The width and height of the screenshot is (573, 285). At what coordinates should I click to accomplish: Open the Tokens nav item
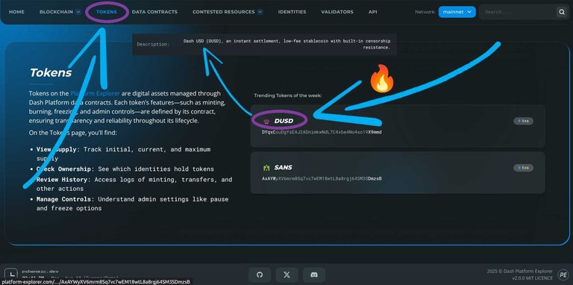[x=107, y=12]
